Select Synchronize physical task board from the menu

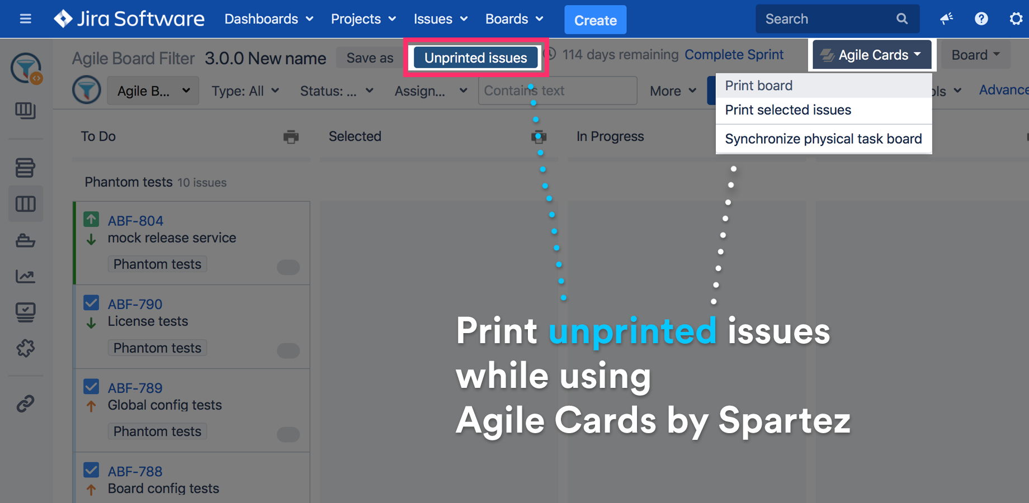(823, 139)
